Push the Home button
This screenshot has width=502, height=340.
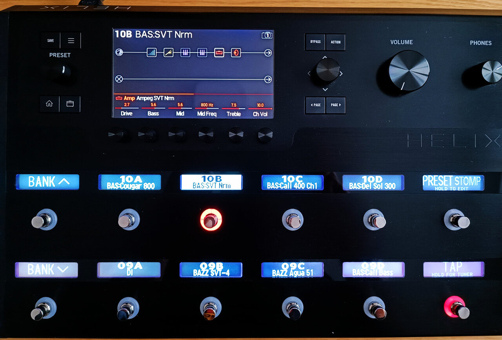(x=49, y=104)
